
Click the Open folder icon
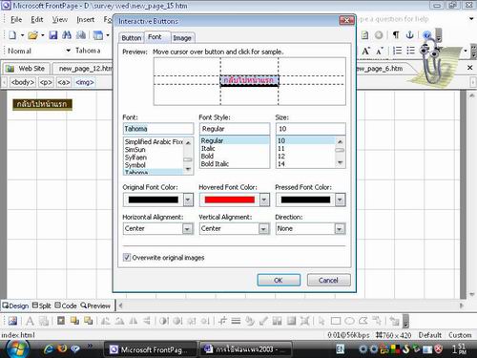32,35
